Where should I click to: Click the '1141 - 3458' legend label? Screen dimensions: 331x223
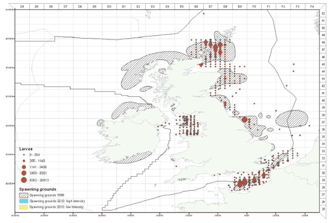click(x=38, y=167)
